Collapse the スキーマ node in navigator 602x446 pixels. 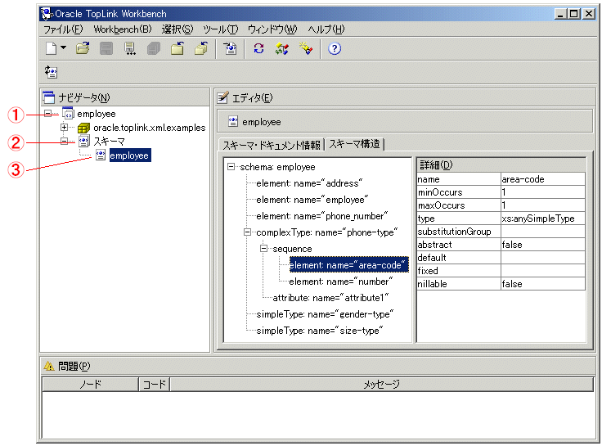(64, 141)
